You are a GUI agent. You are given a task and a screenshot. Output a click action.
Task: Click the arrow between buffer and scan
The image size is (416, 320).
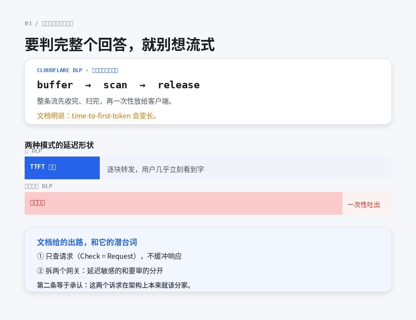(x=88, y=85)
